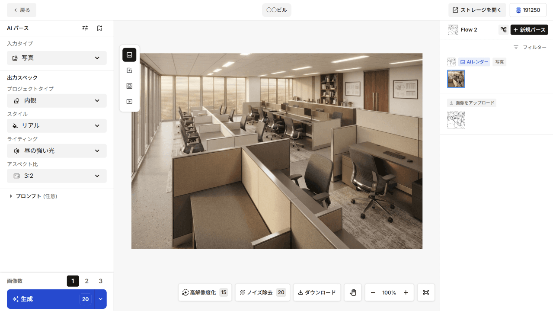Click the fit-to-screen icon
The height and width of the screenshot is (311, 553).
click(426, 292)
